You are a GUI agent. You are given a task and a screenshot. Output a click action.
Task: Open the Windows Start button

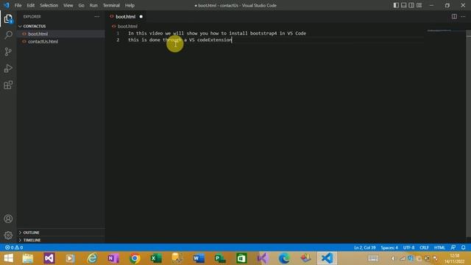(x=8, y=258)
